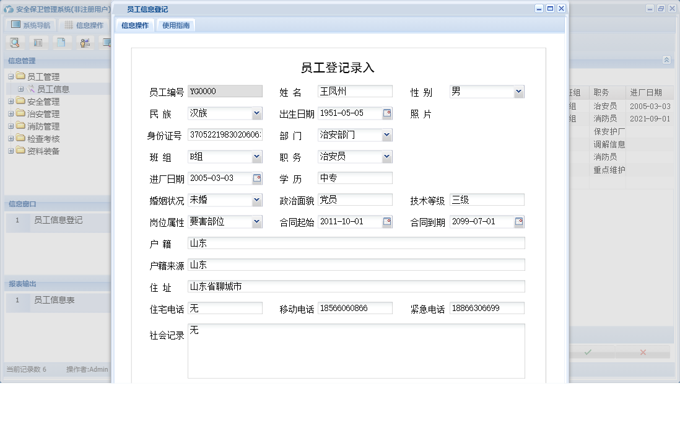Click the green checkmark confirm button
The image size is (680, 443).
pos(588,353)
